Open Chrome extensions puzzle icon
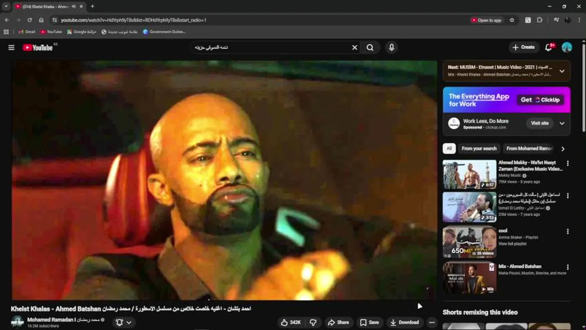This screenshot has height=330, width=586. [540, 20]
